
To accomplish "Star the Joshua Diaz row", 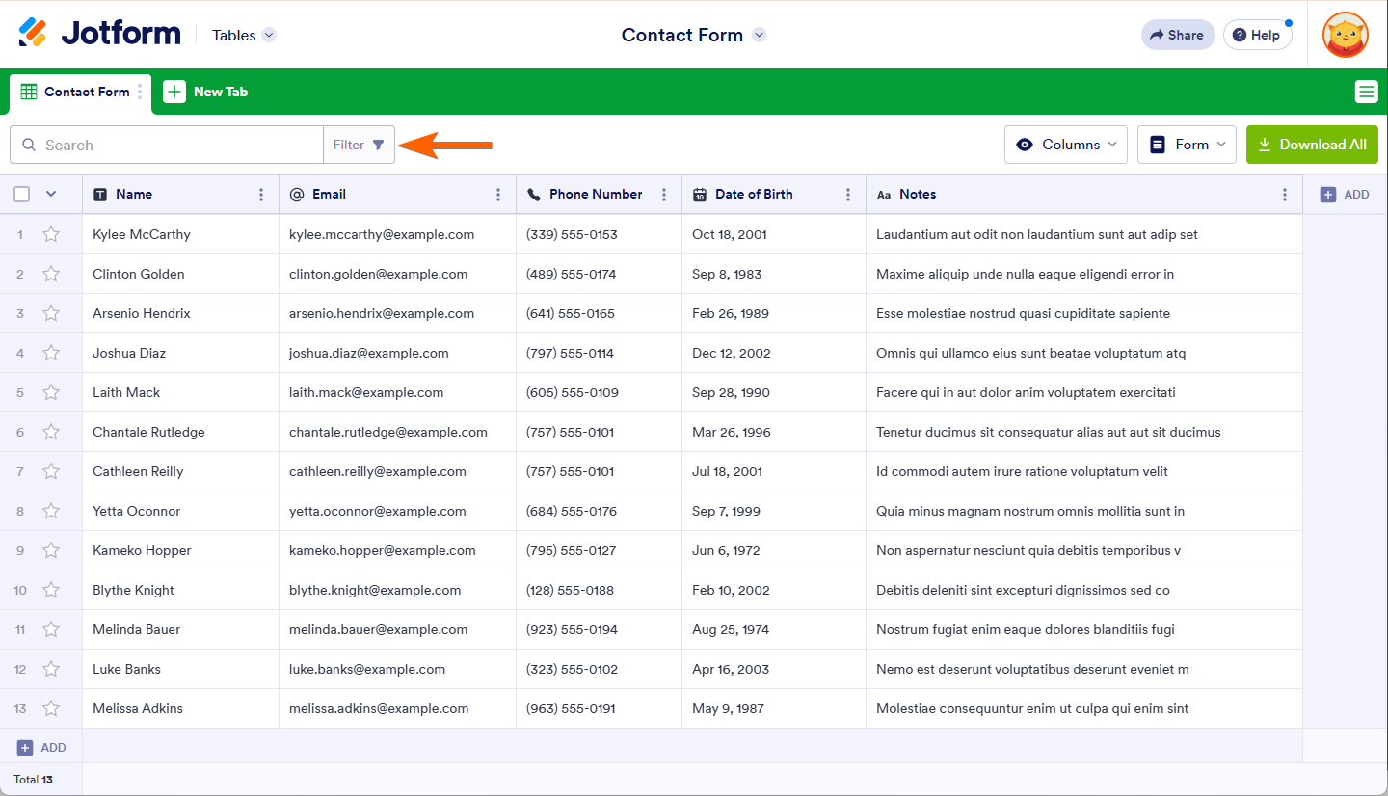I will 51,353.
